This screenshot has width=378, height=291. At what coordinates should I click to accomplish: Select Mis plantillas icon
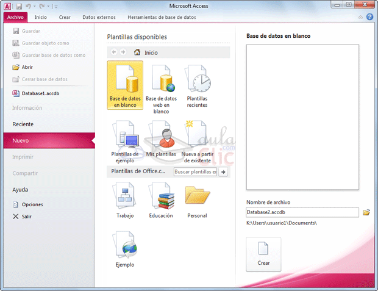point(161,139)
